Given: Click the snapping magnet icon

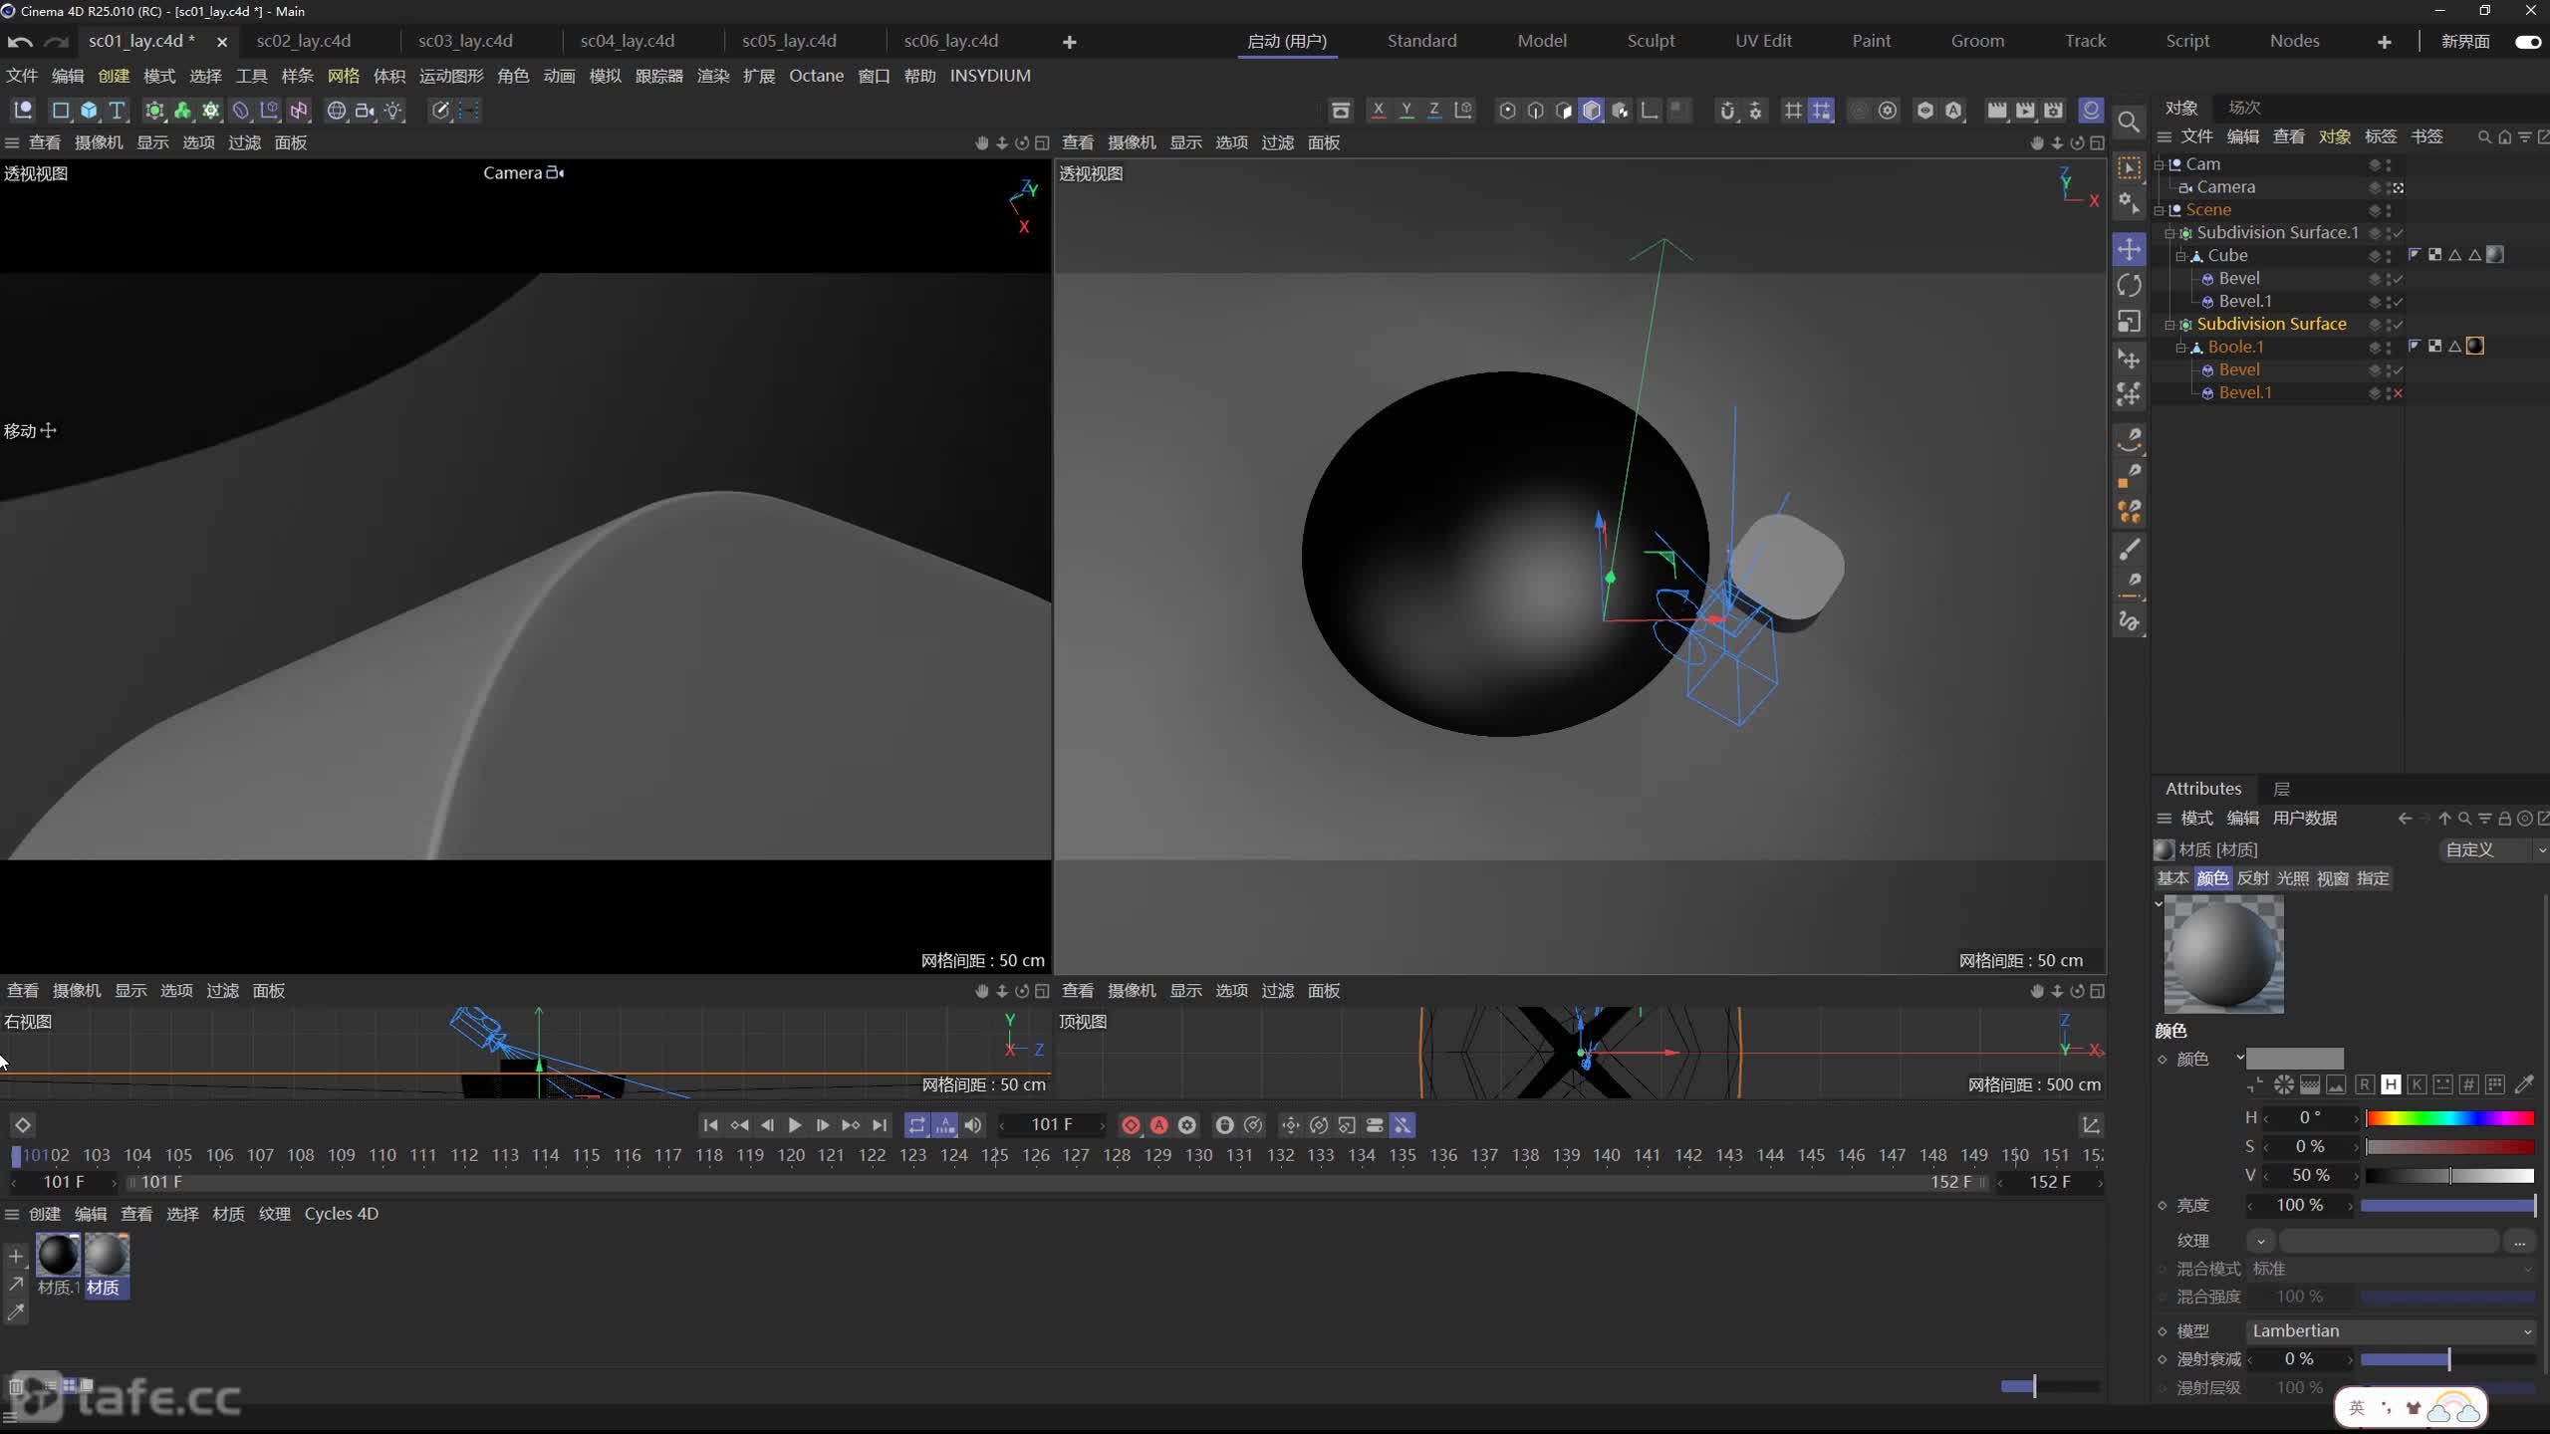Looking at the screenshot, I should click(1726, 111).
